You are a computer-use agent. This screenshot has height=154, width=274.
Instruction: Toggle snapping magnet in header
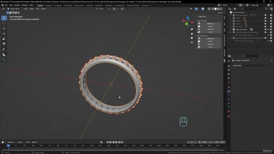coord(114,9)
